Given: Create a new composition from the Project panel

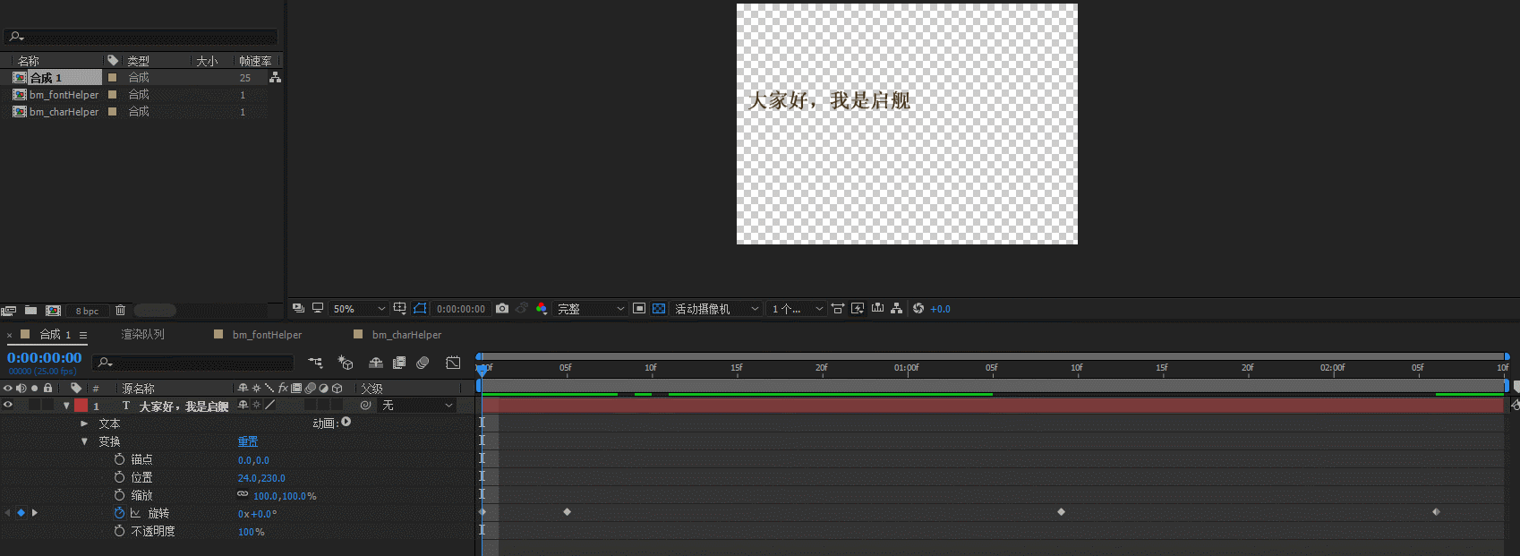Looking at the screenshot, I should [x=53, y=311].
